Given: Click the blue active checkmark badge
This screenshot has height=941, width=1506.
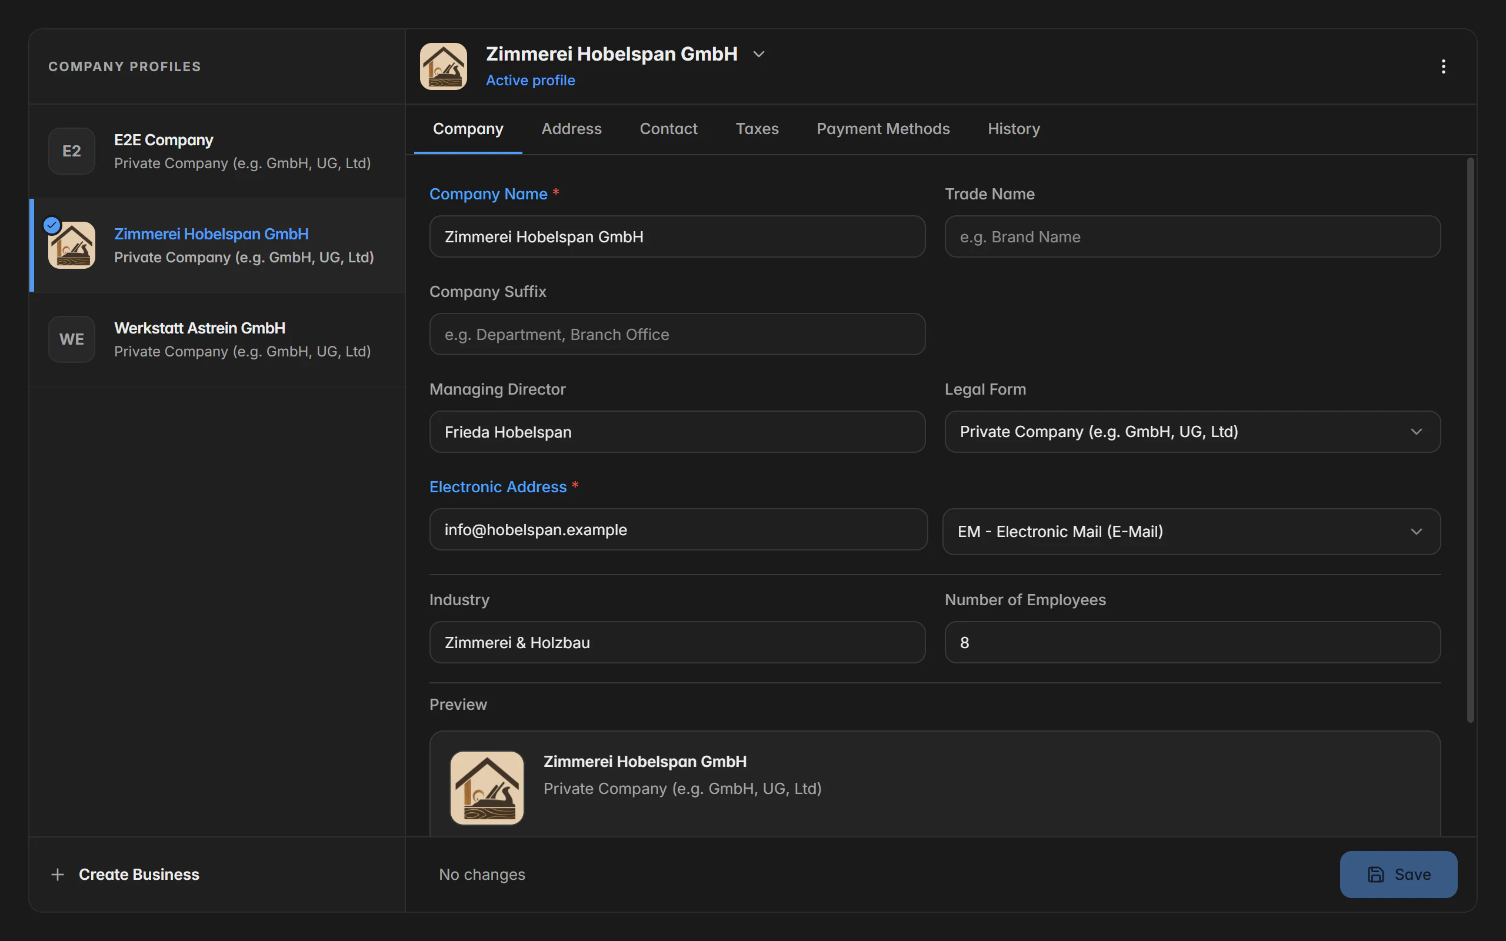Looking at the screenshot, I should click(52, 225).
